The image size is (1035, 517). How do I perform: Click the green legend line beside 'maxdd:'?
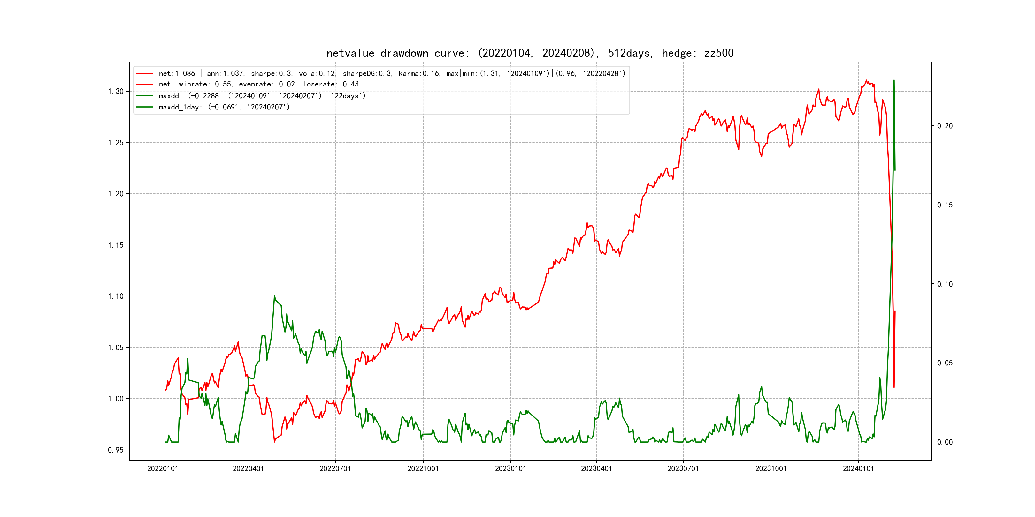(x=145, y=96)
